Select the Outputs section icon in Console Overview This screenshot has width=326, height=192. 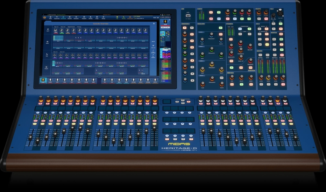46,68
